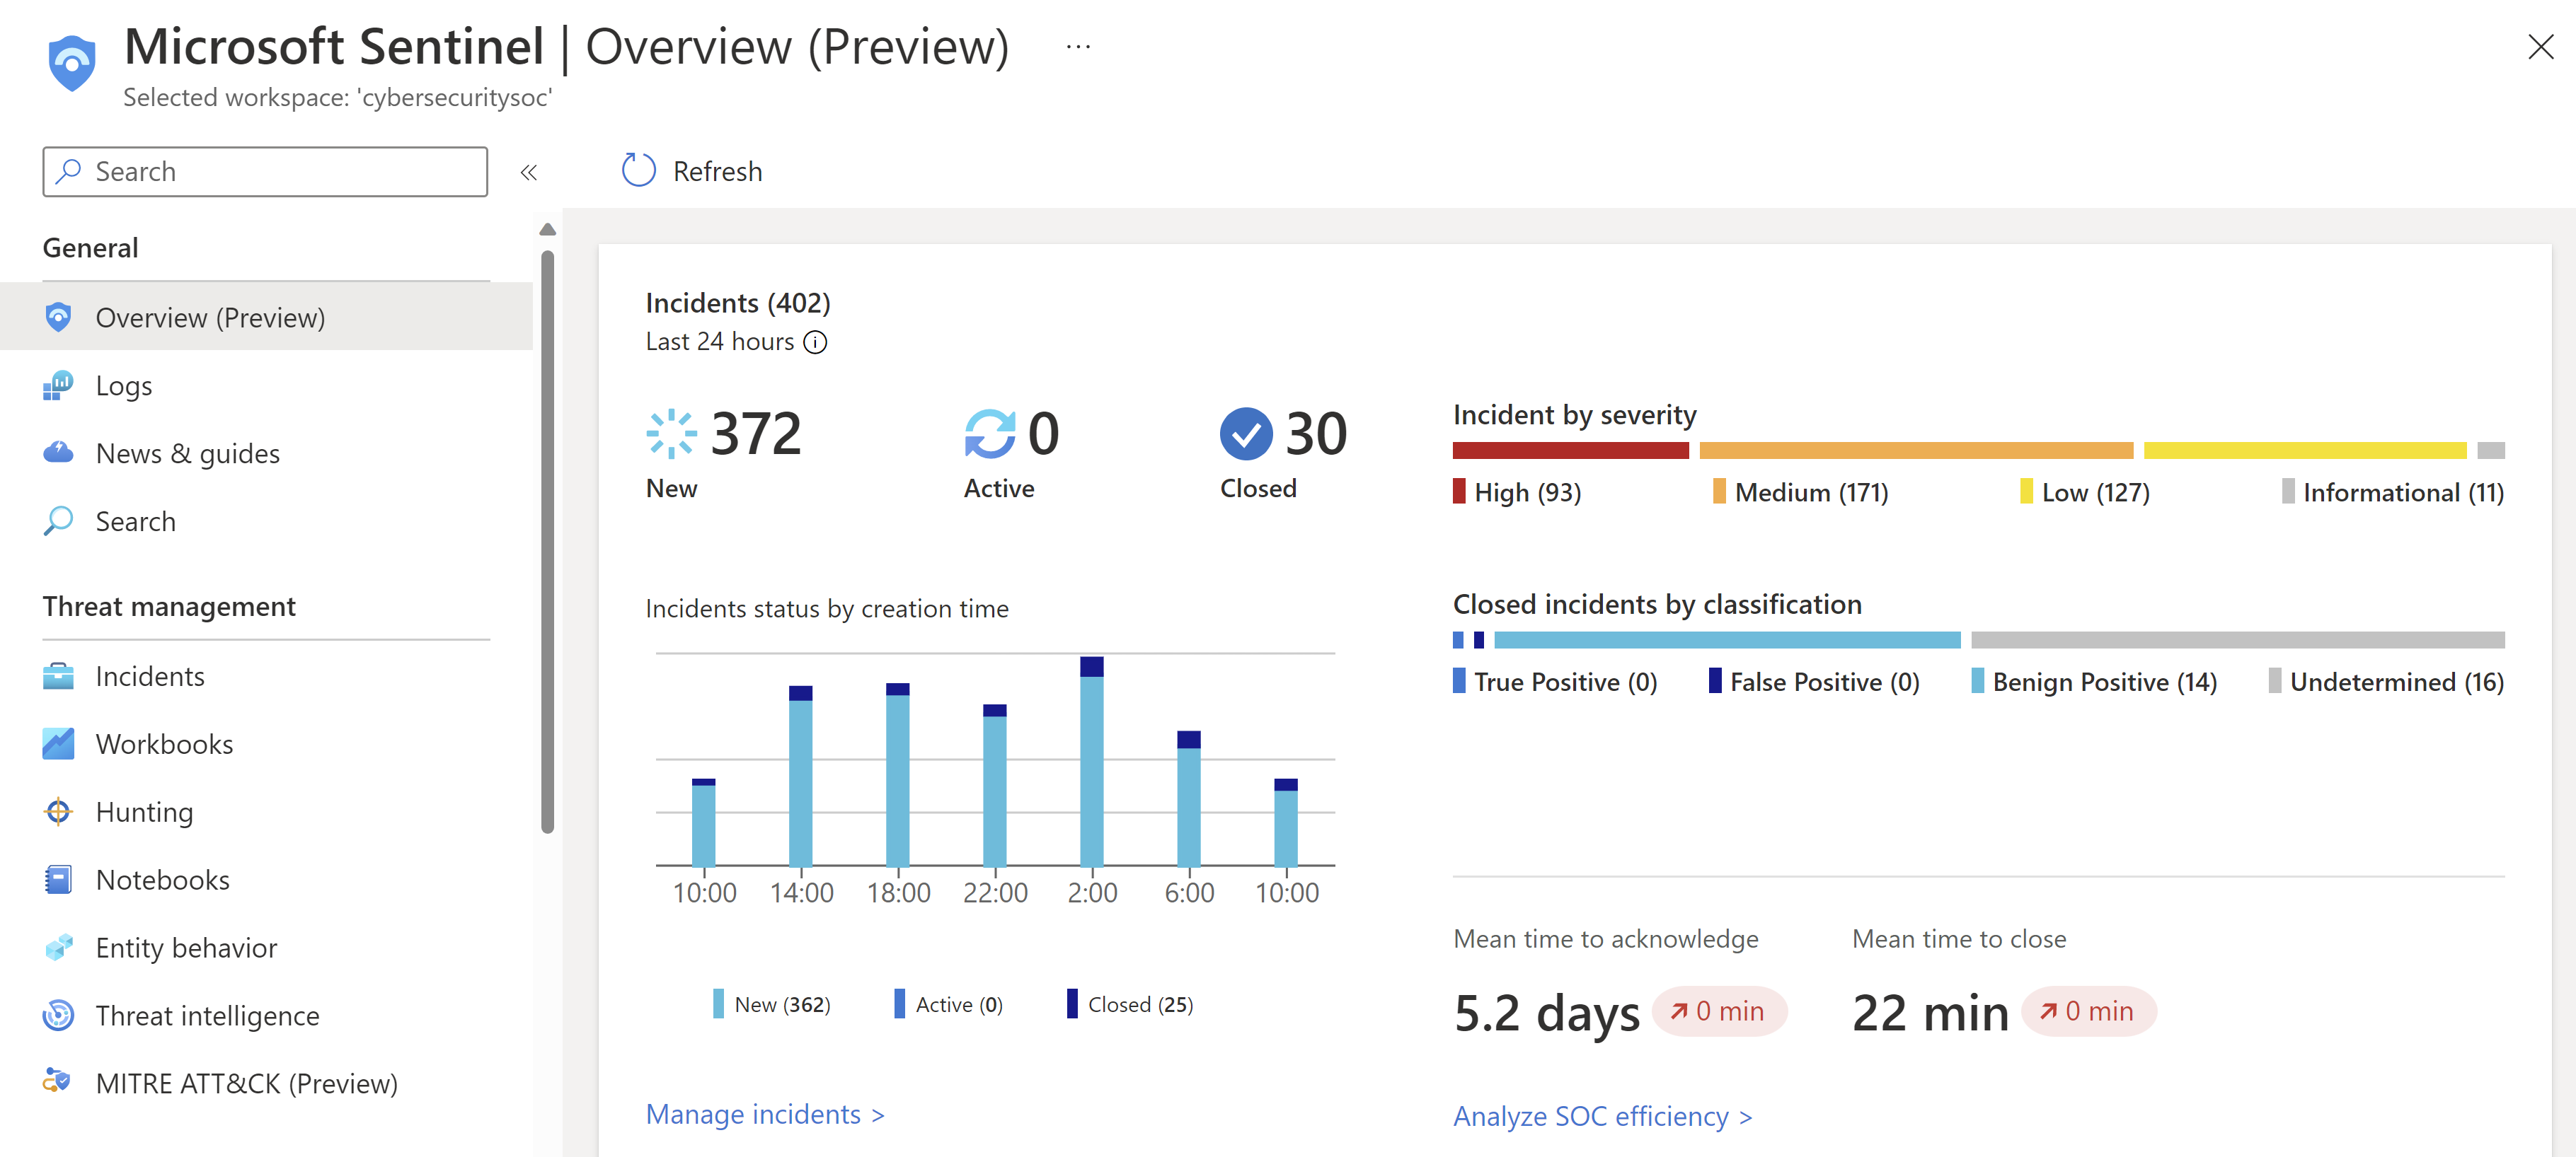Open News & guides cloud icon
The image size is (2576, 1157).
point(58,453)
